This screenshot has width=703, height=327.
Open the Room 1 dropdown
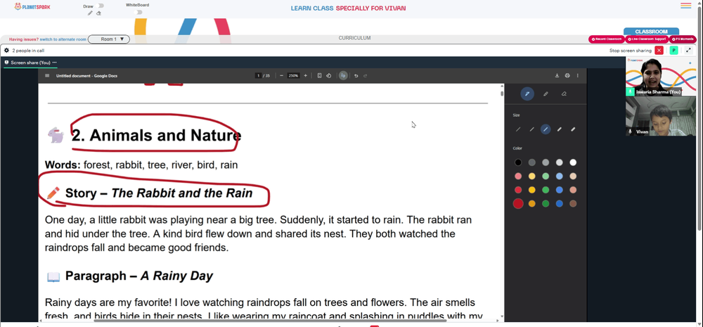109,39
